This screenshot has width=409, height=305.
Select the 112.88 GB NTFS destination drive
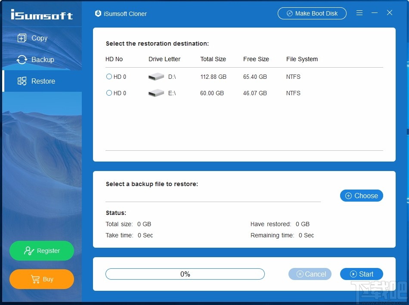click(109, 76)
